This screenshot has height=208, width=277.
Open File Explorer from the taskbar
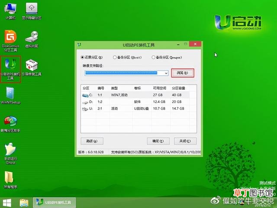tap(24, 203)
